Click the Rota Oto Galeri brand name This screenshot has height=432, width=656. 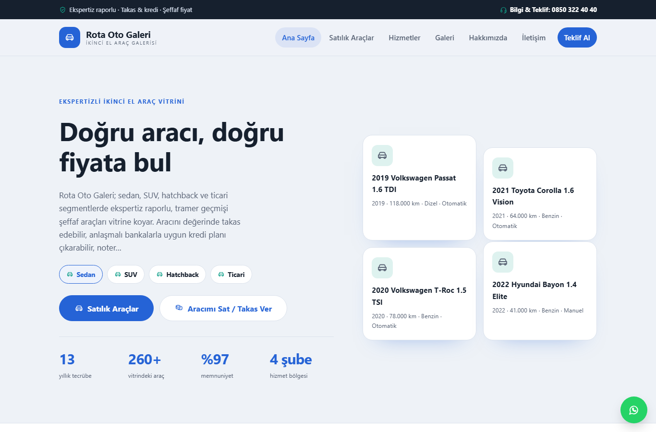click(x=118, y=35)
